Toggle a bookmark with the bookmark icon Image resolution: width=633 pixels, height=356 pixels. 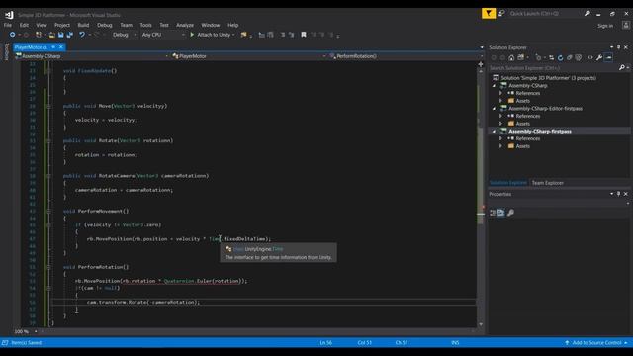(304, 35)
